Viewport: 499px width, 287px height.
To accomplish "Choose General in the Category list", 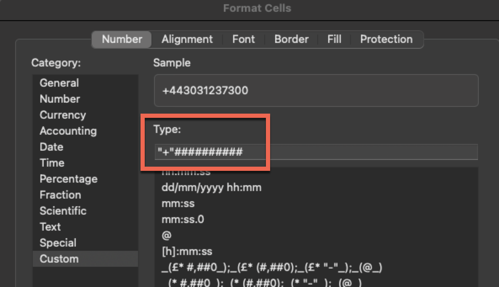I will coord(59,83).
